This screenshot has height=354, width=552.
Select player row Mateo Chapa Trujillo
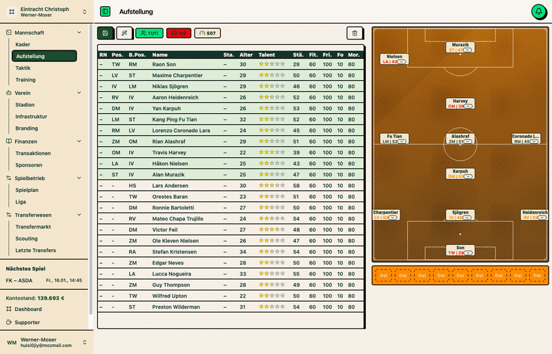(230, 218)
